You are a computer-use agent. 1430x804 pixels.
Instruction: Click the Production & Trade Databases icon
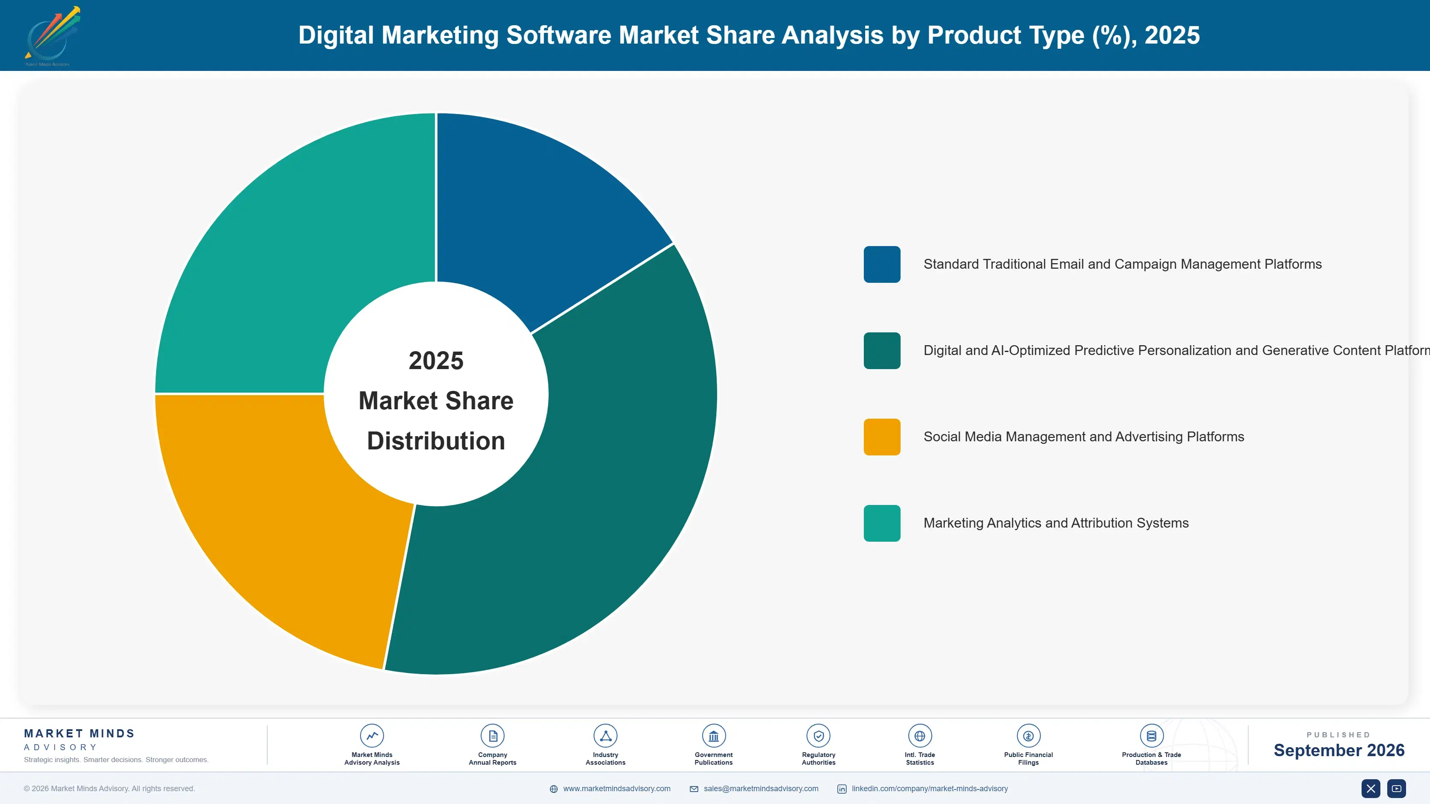pyautogui.click(x=1151, y=736)
